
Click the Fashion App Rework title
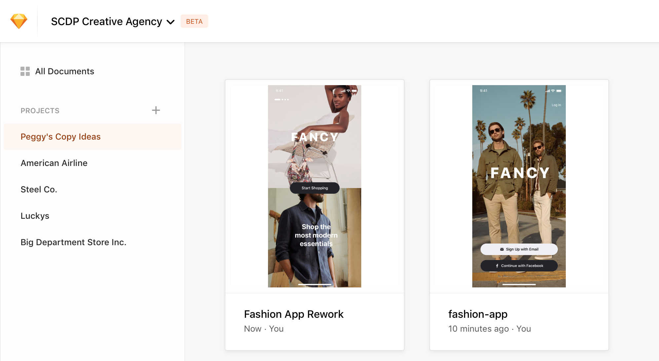tap(294, 314)
